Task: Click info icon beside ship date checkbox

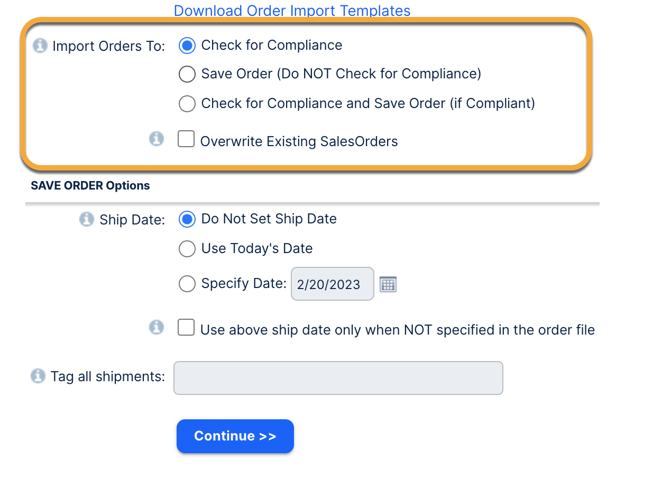Action: (157, 328)
